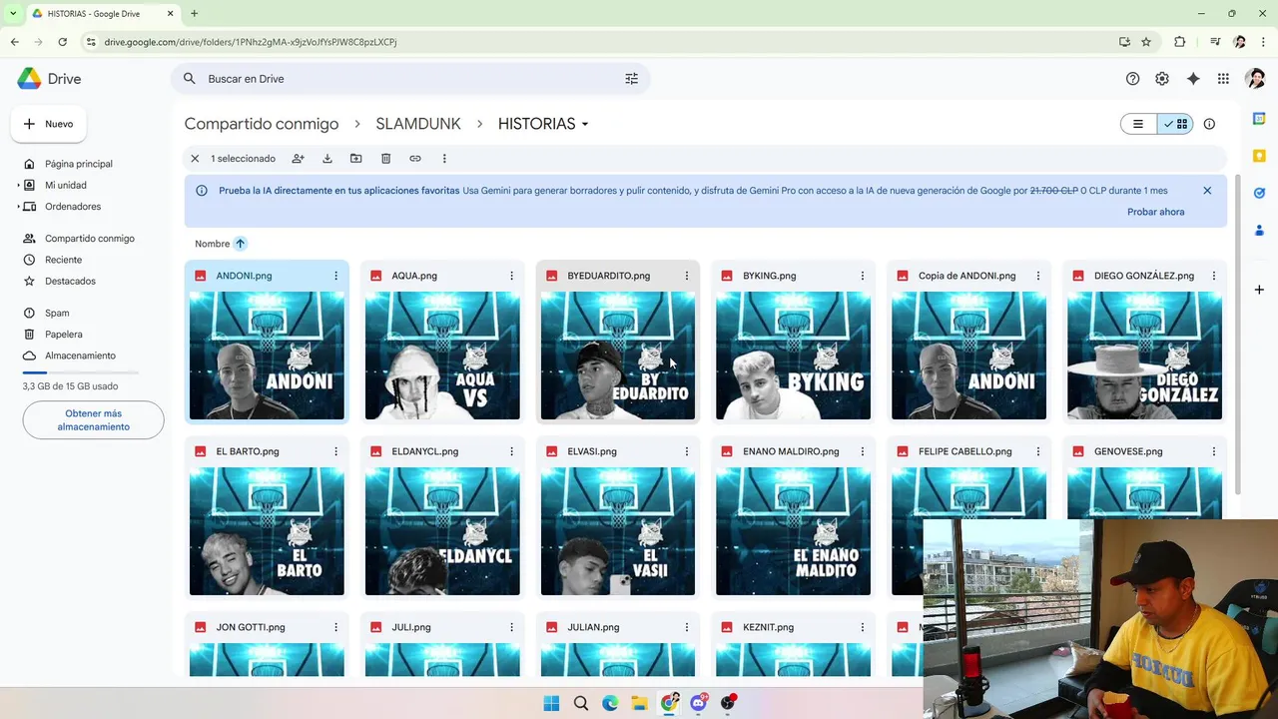The width and height of the screenshot is (1278, 719).
Task: Clear the current selection
Action: [196, 159]
